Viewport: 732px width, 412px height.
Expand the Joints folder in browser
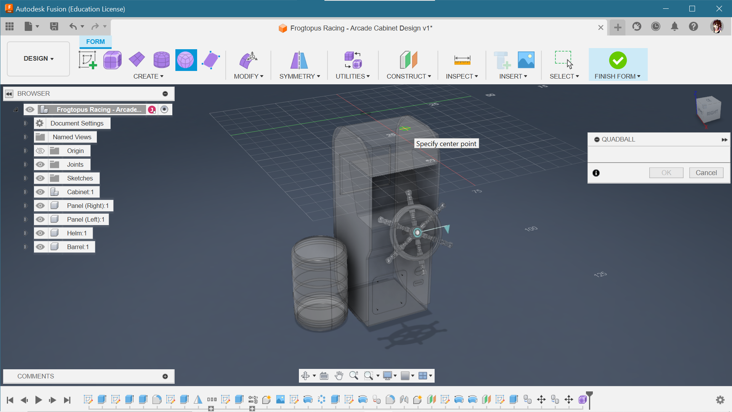(25, 164)
